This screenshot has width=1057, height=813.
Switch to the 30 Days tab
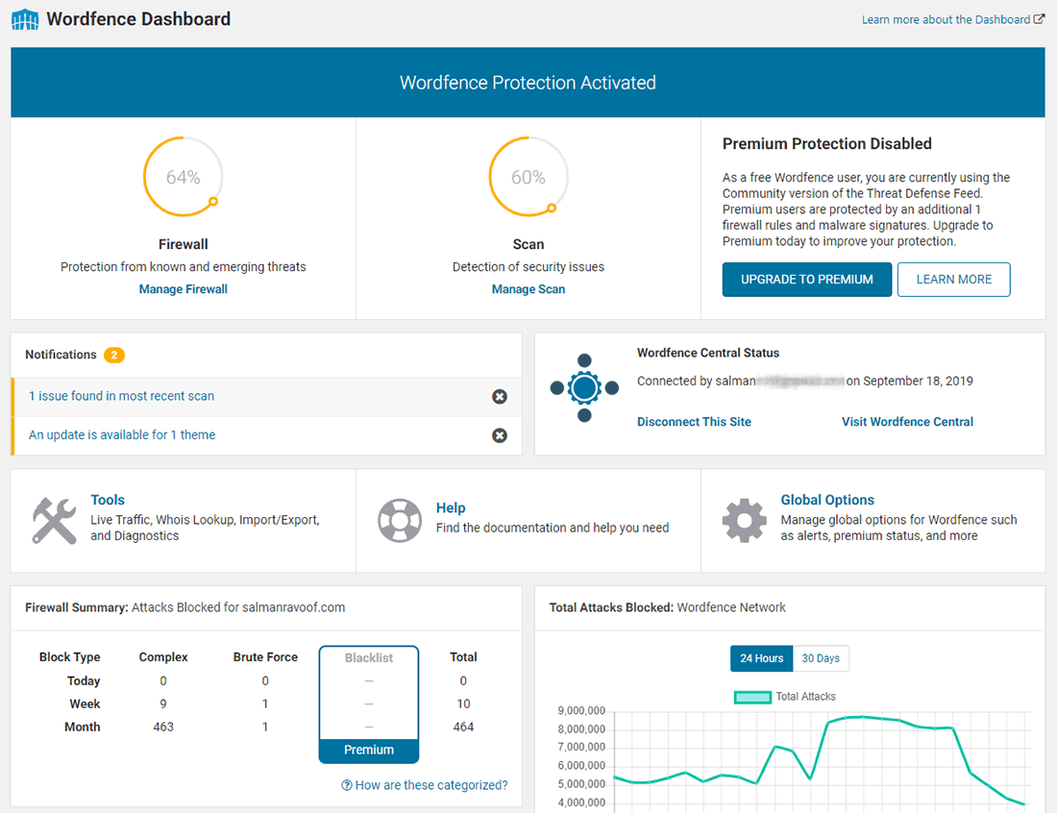point(820,658)
